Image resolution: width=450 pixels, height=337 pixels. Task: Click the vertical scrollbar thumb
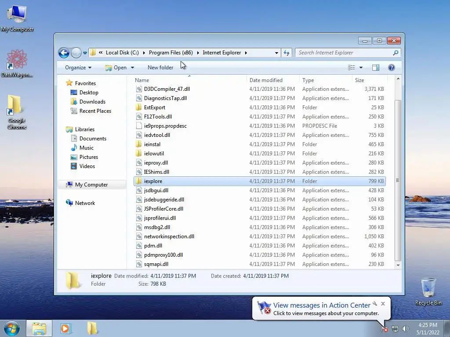[398, 180]
